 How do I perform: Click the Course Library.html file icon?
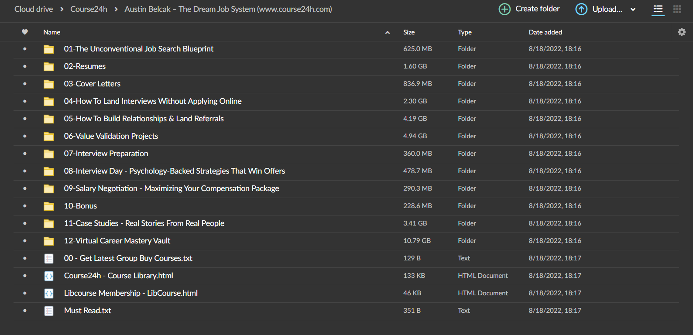(49, 276)
